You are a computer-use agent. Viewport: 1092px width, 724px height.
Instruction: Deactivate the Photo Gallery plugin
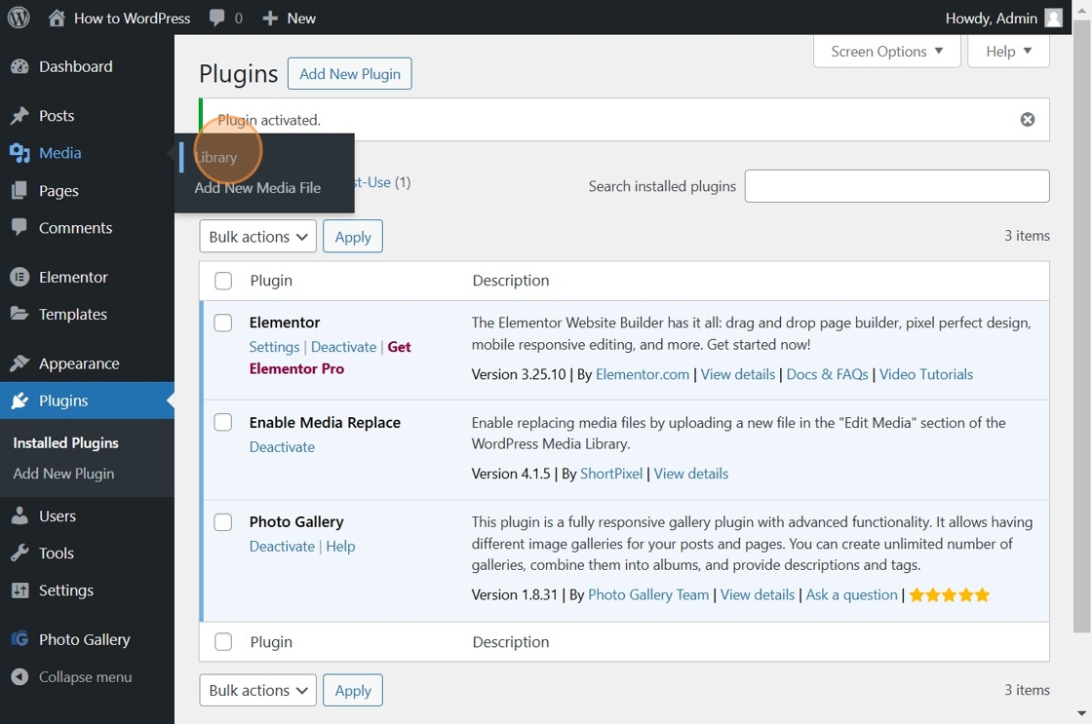pos(282,547)
